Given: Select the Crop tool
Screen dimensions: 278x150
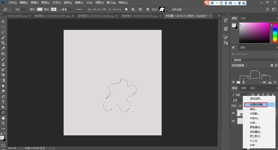Looking at the screenshot, I should pyautogui.click(x=3, y=43).
